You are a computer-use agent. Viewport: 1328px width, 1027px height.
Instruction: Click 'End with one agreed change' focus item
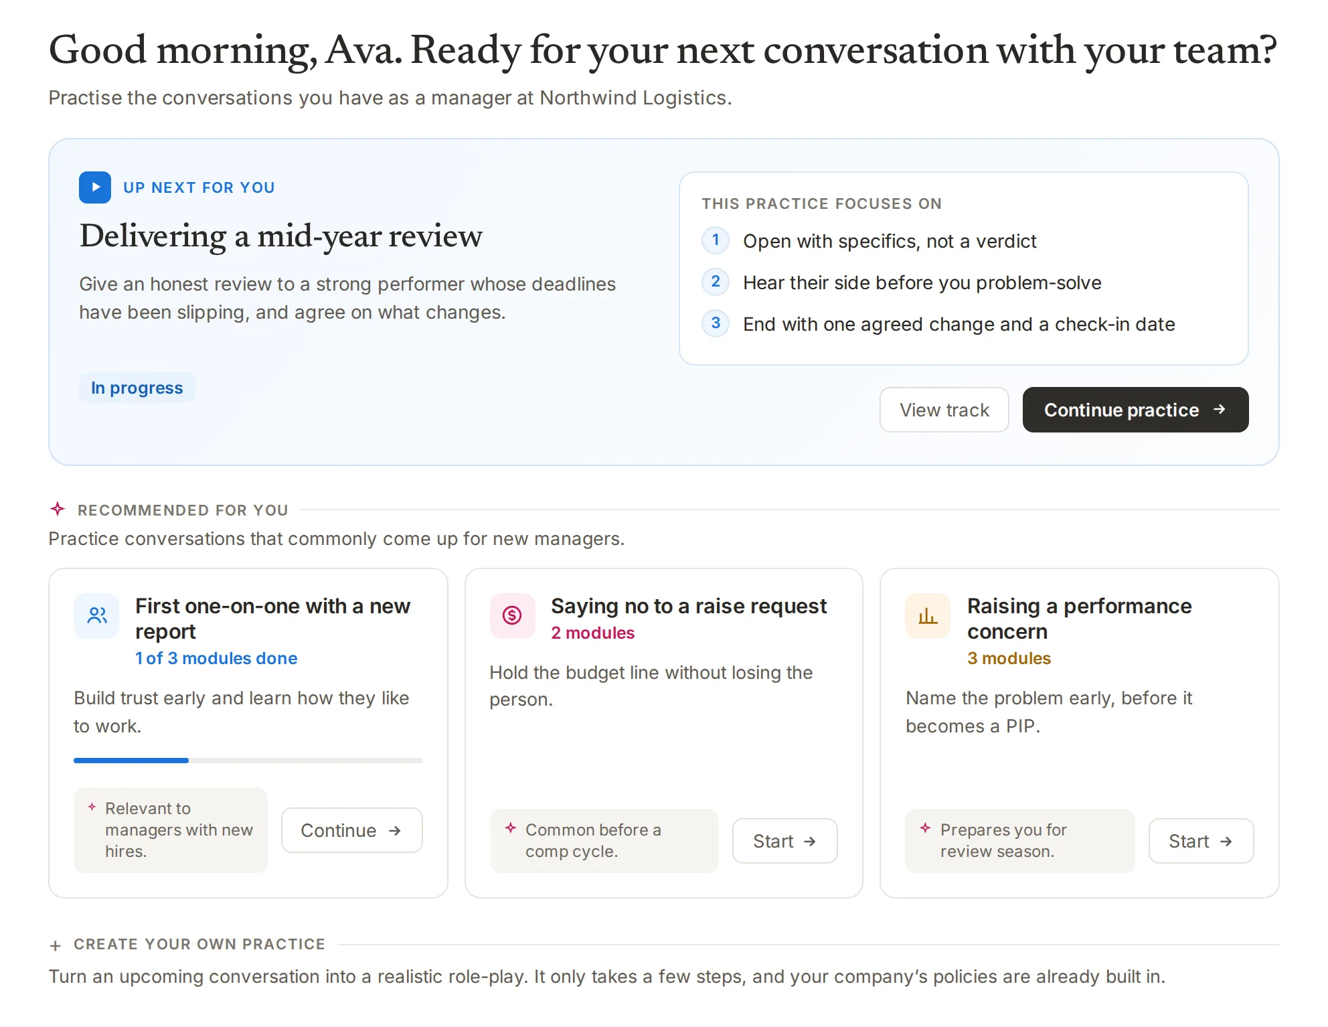[x=959, y=324]
